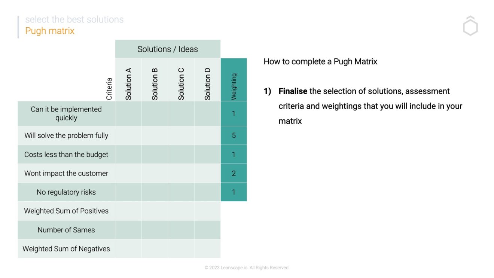This screenshot has width=494, height=278.
Task: Select the Solutions / Ideas header cell
Action: tap(168, 49)
